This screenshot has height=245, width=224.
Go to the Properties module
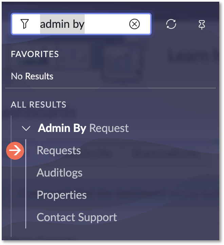coord(61,195)
